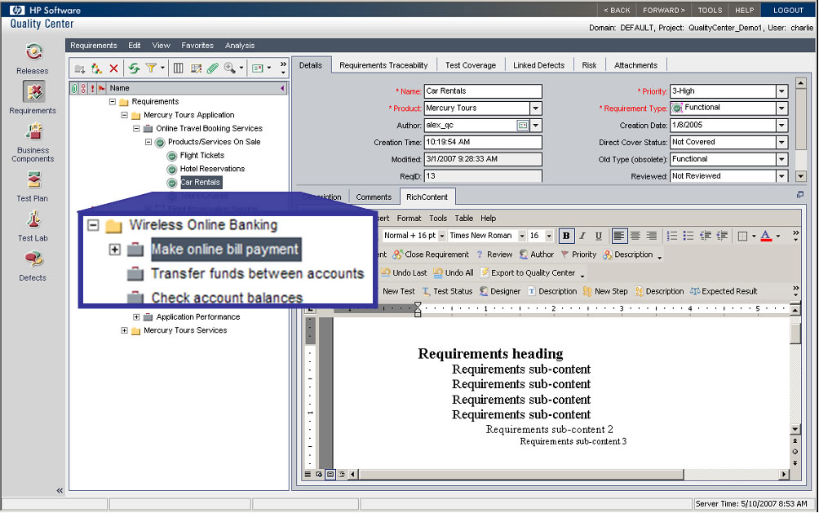The height and width of the screenshot is (513, 819).
Task: Click the requirement details edit icon
Action: (x=196, y=69)
